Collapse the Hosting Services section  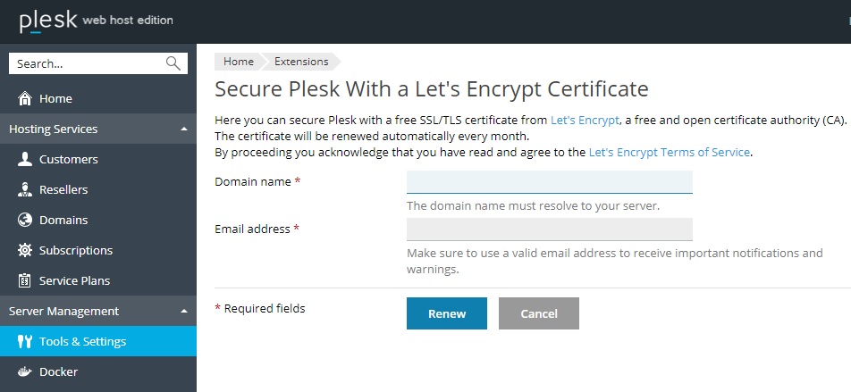[184, 129]
